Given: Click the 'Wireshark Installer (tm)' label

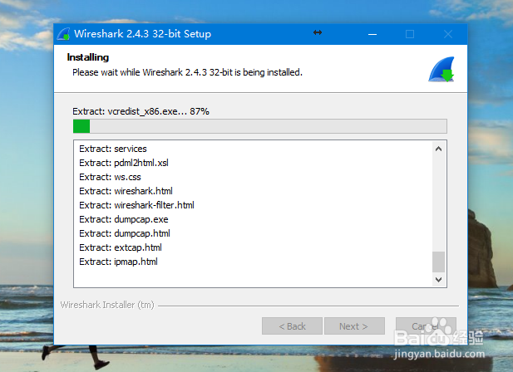Looking at the screenshot, I should pos(107,305).
